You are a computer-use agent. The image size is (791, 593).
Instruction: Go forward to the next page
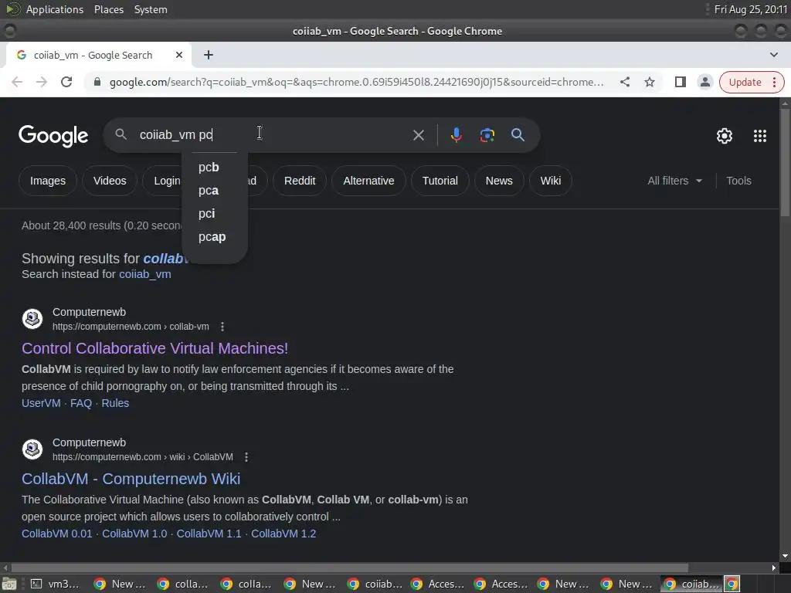pyautogui.click(x=42, y=82)
